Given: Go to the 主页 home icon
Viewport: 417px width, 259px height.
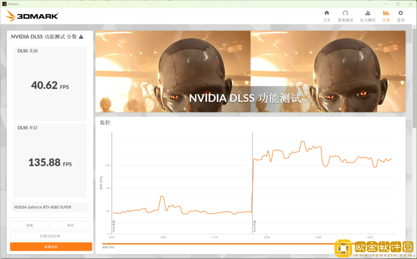Looking at the screenshot, I should (x=327, y=16).
